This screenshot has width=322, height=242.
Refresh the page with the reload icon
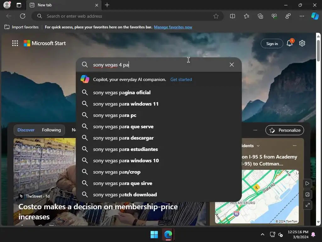pyautogui.click(x=23, y=16)
